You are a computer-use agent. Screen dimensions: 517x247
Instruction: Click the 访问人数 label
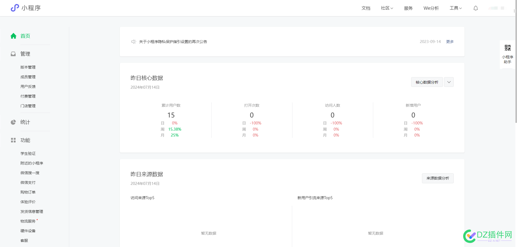(333, 105)
